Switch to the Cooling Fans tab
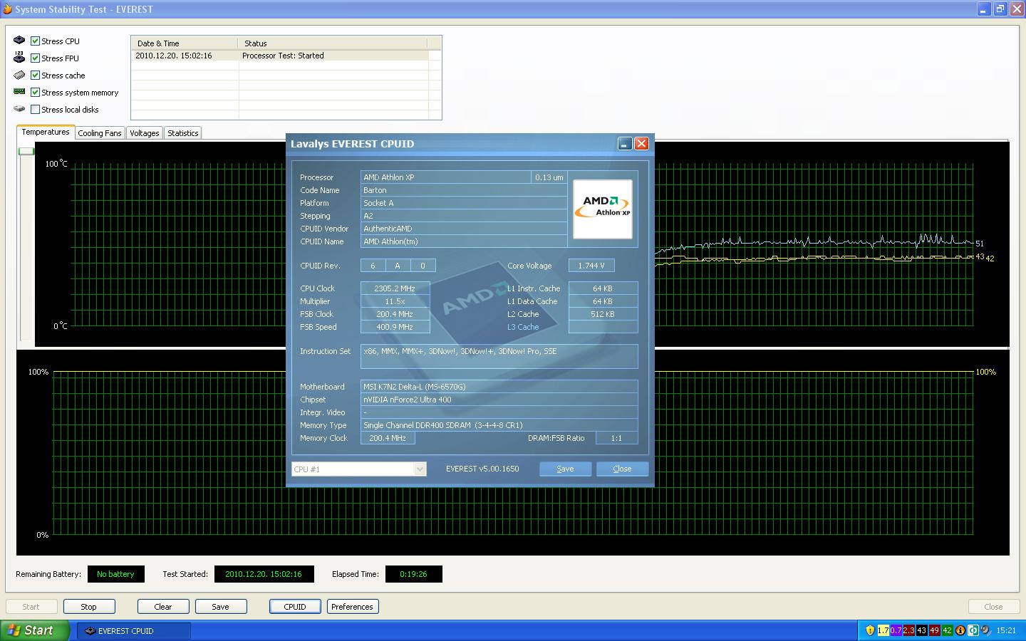The width and height of the screenshot is (1026, 641). [100, 133]
